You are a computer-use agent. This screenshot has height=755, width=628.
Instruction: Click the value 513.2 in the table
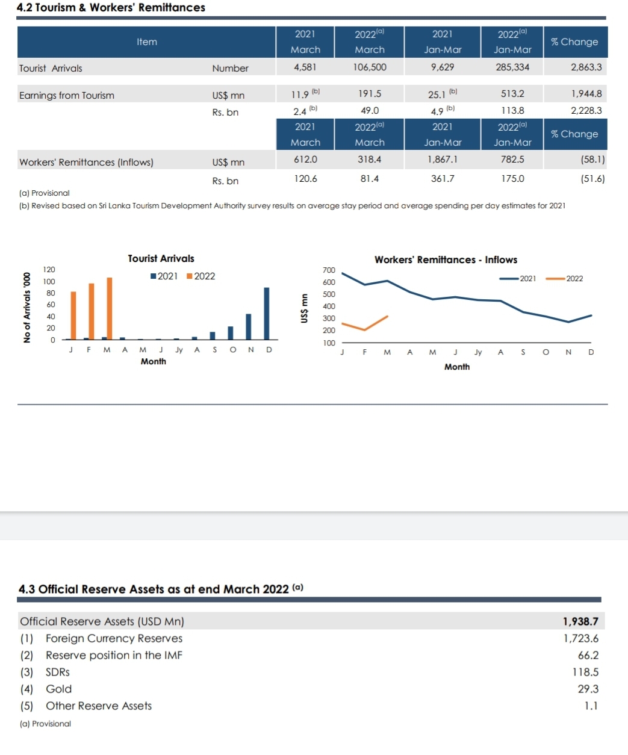(512, 93)
